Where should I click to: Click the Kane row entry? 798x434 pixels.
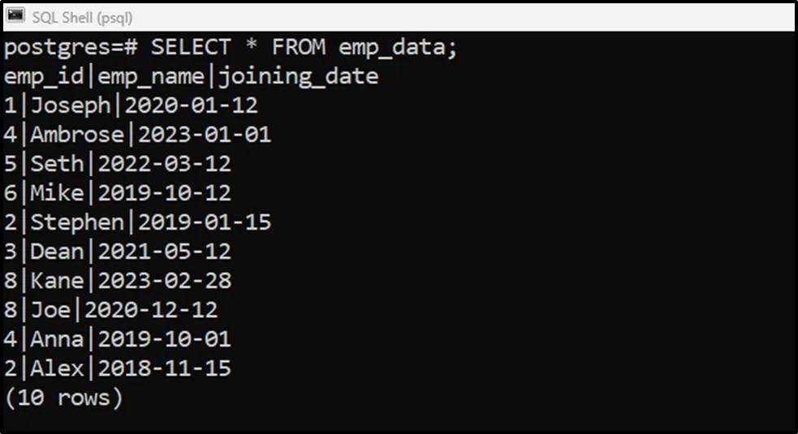(x=57, y=281)
